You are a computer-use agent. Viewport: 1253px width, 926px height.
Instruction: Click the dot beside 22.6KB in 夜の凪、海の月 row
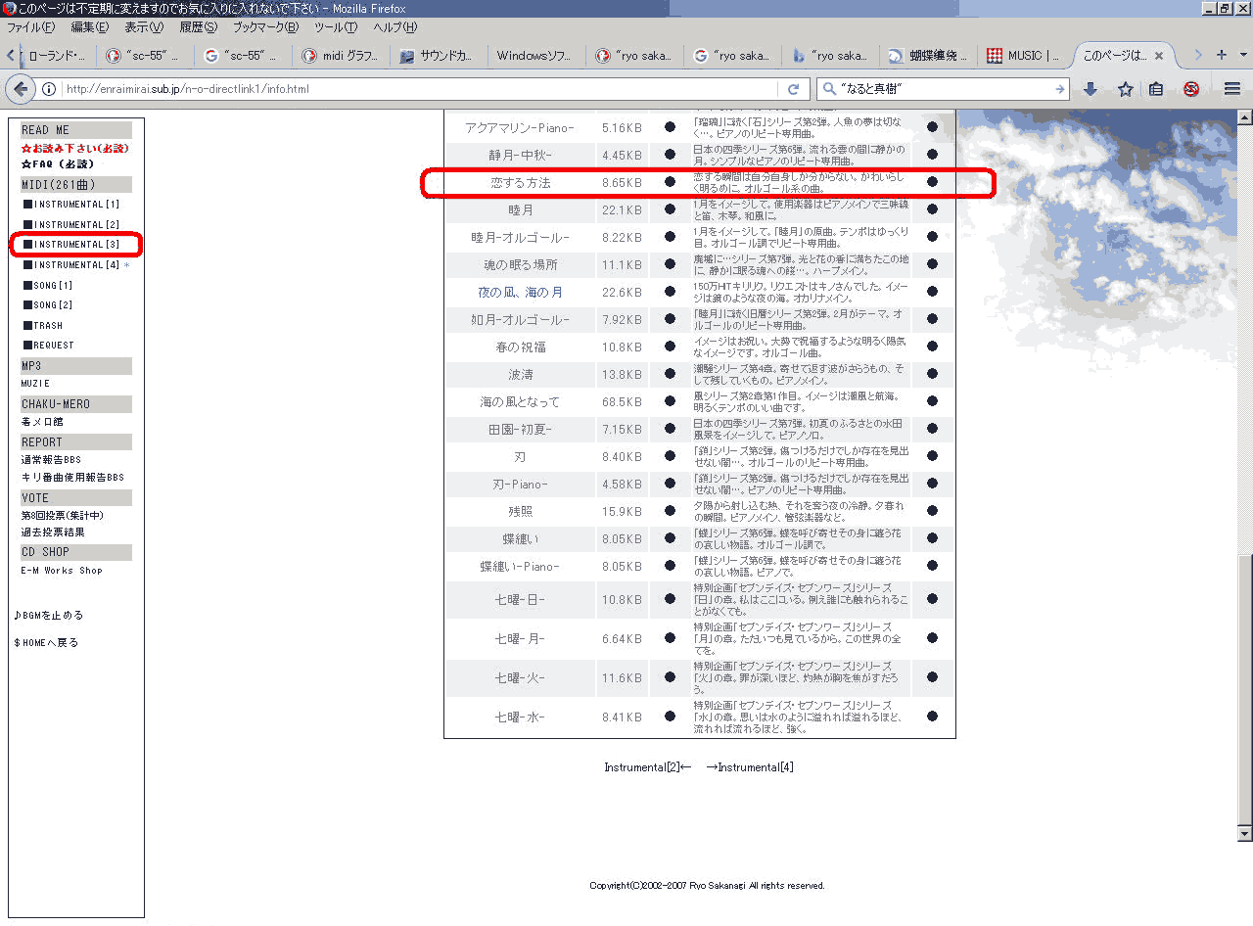[x=671, y=292]
